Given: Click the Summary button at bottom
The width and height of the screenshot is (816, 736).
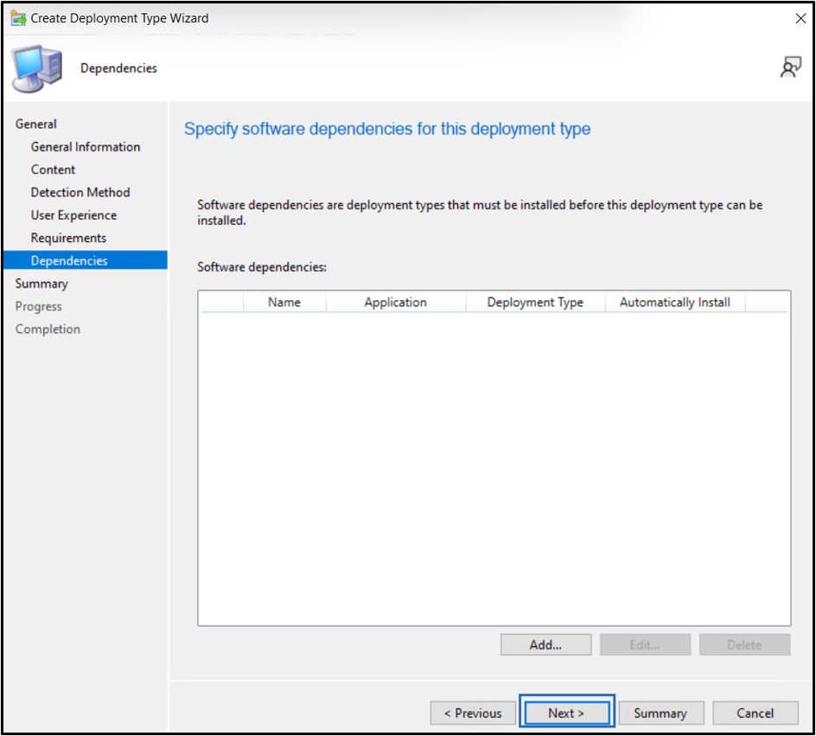Looking at the screenshot, I should pyautogui.click(x=661, y=714).
